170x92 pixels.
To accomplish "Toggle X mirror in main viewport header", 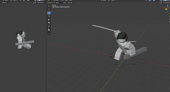I will 161,2.
